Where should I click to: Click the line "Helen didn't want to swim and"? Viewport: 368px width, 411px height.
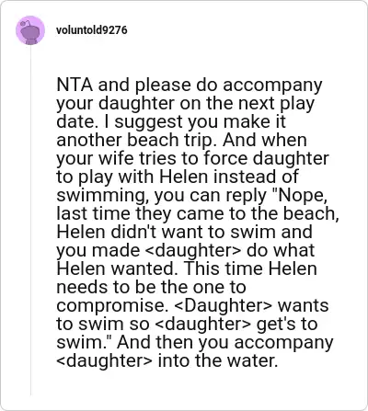(185, 232)
